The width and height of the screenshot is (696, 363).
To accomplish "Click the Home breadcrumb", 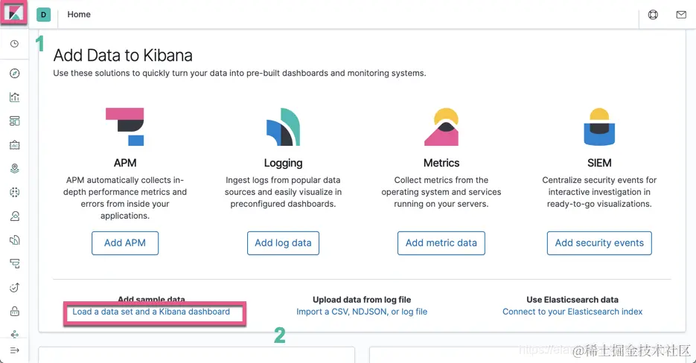I will (x=79, y=14).
